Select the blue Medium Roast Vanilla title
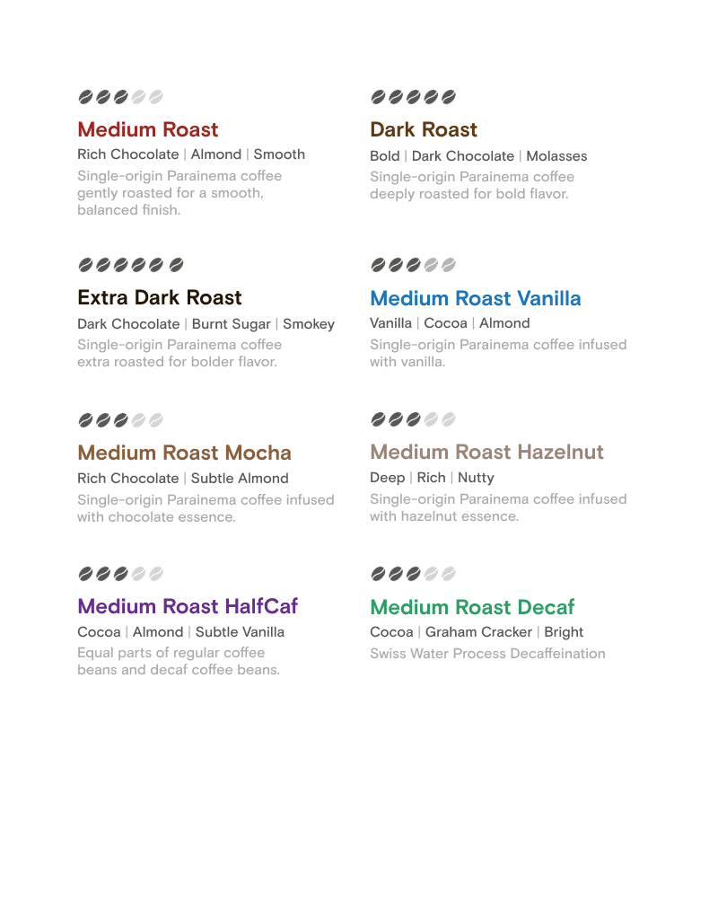The height and width of the screenshot is (898, 718). (x=476, y=298)
